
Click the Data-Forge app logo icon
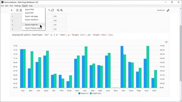[2, 2]
